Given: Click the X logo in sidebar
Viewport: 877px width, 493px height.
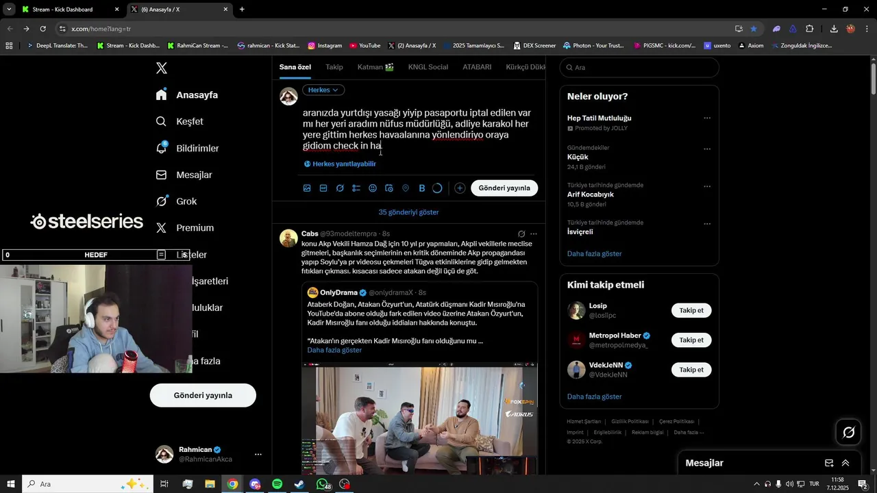Looking at the screenshot, I should tap(162, 68).
